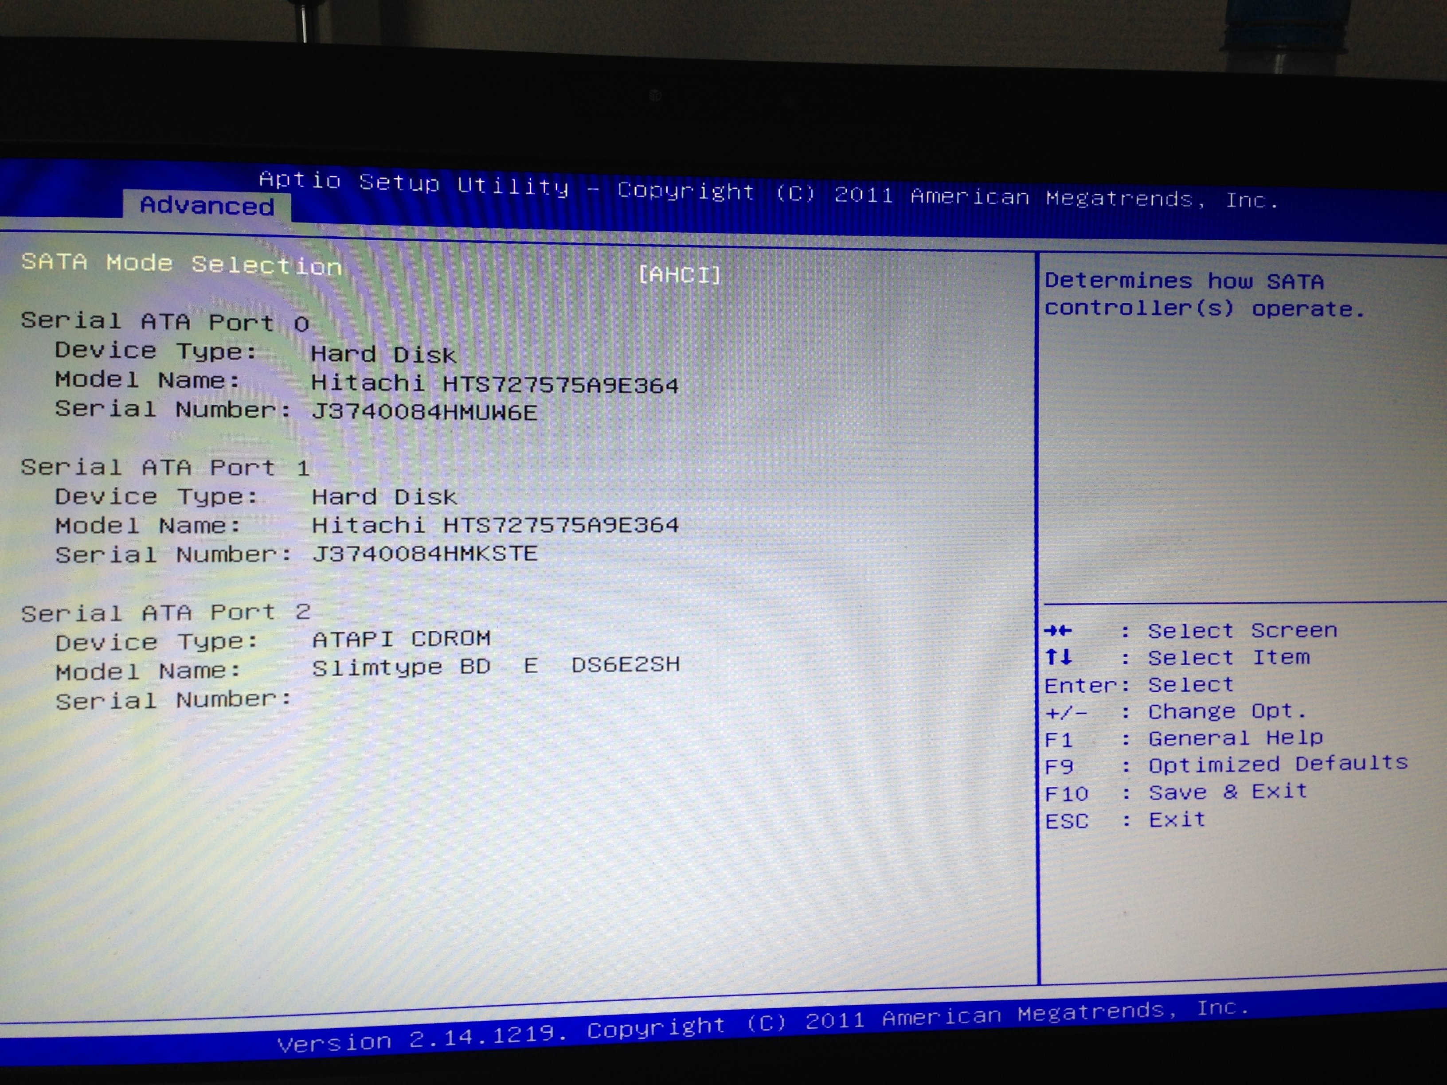Click Port 1 serial J3740084HMKSTE

point(425,554)
